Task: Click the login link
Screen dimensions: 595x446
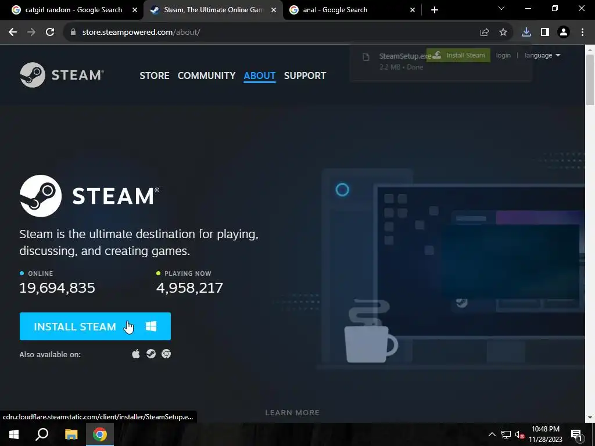Action: (503, 55)
